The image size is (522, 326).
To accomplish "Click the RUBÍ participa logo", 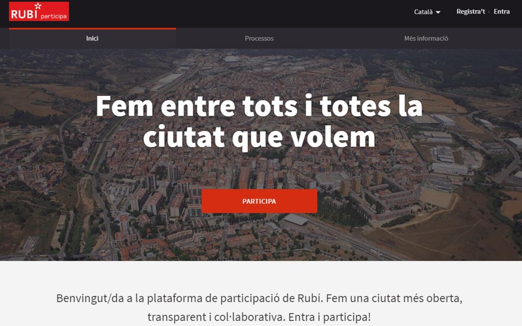I will 39,11.
